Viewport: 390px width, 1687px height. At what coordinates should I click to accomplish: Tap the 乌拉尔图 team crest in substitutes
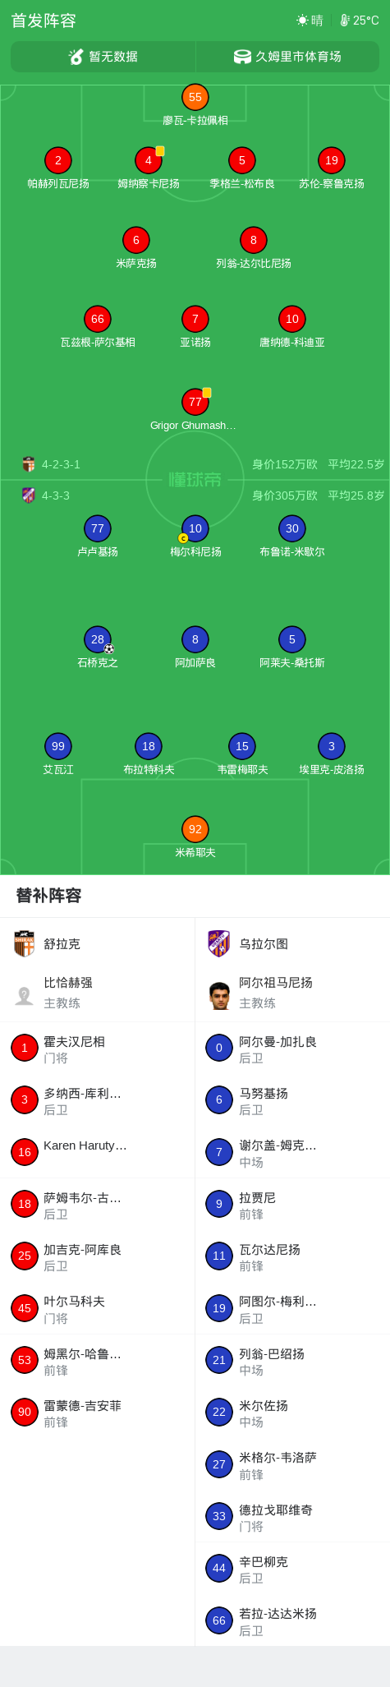point(219,943)
